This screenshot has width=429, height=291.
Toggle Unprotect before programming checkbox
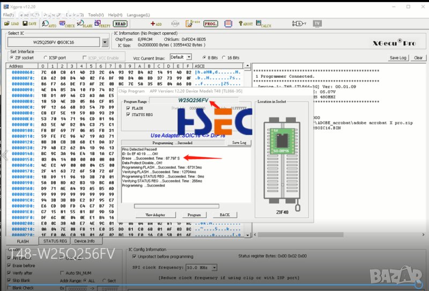(x=132, y=257)
